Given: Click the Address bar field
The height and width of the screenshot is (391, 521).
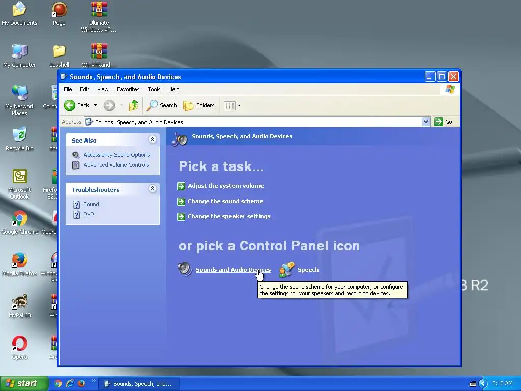Looking at the screenshot, I should pyautogui.click(x=257, y=122).
